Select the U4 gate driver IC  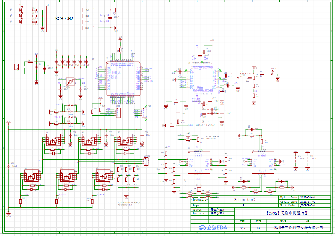click(203, 79)
